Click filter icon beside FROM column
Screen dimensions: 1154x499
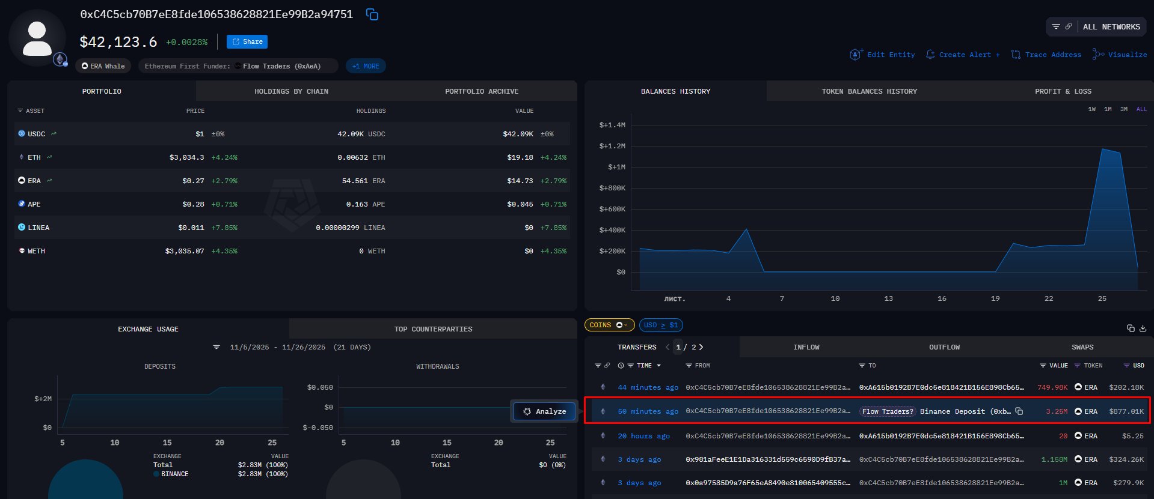coord(689,366)
